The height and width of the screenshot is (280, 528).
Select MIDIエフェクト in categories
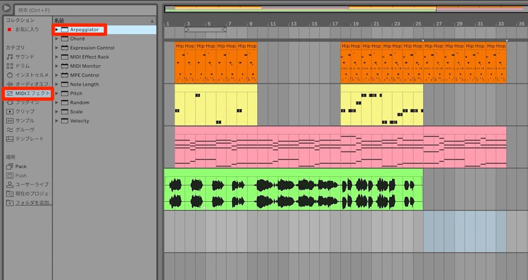28,93
